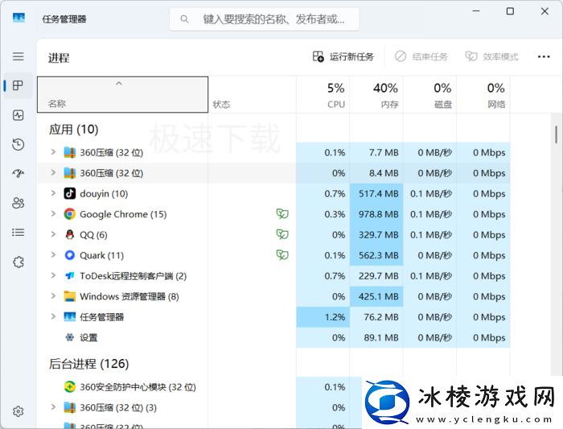The image size is (563, 429).
Task: Expand the 任务管理器 app row
Action: pos(53,316)
